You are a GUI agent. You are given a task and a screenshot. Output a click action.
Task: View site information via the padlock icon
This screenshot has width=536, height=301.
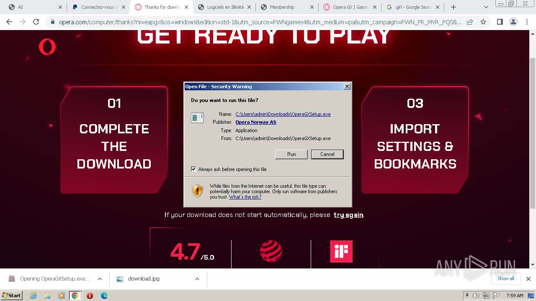(52, 22)
